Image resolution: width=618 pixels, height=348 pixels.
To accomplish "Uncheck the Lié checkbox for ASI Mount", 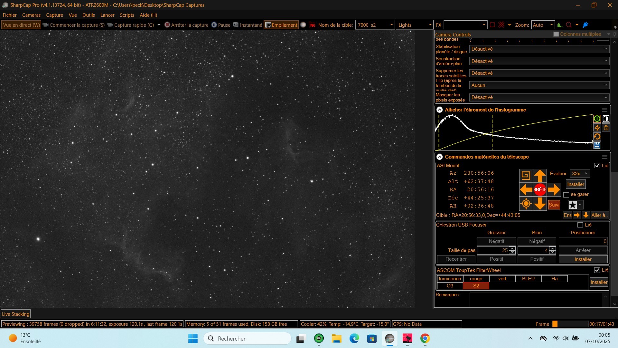I will [x=597, y=166].
